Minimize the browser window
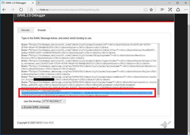This screenshot has width=190, height=135. click(169, 3)
